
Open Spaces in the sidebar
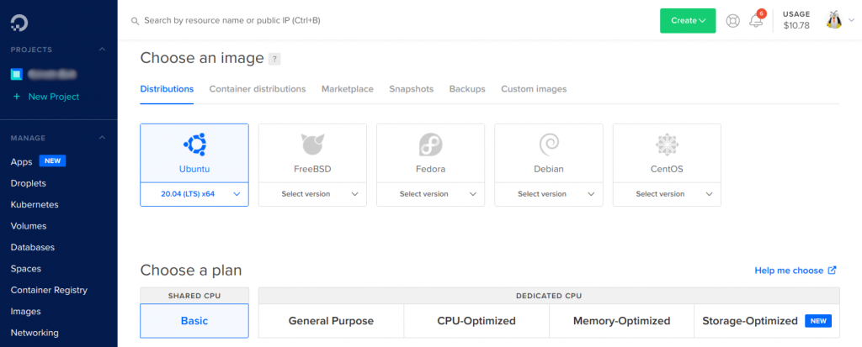(26, 269)
